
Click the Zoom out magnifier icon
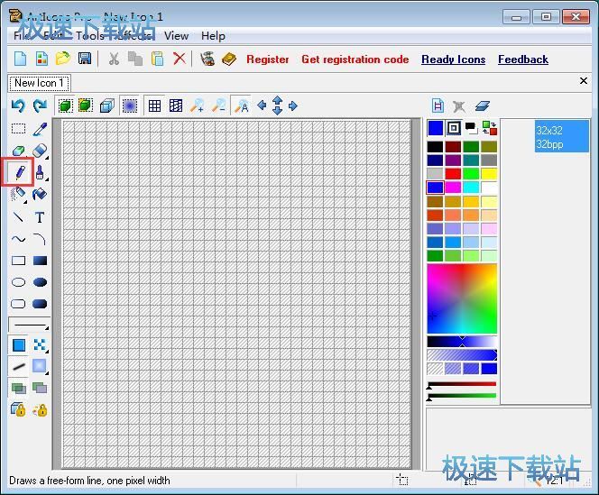[x=218, y=105]
